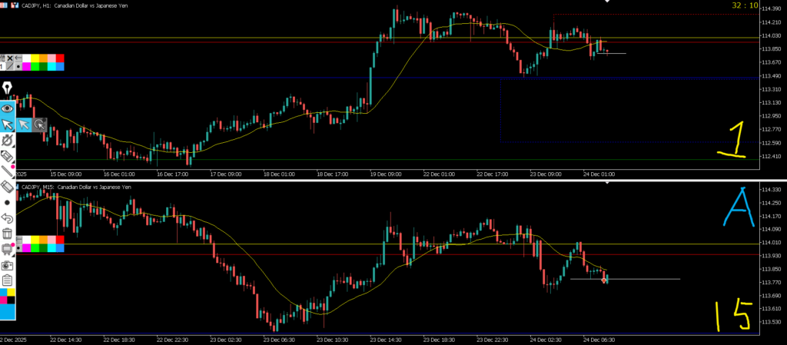Select the pen nib drawing tool
This screenshot has height=345, width=787.
pyautogui.click(x=8, y=88)
